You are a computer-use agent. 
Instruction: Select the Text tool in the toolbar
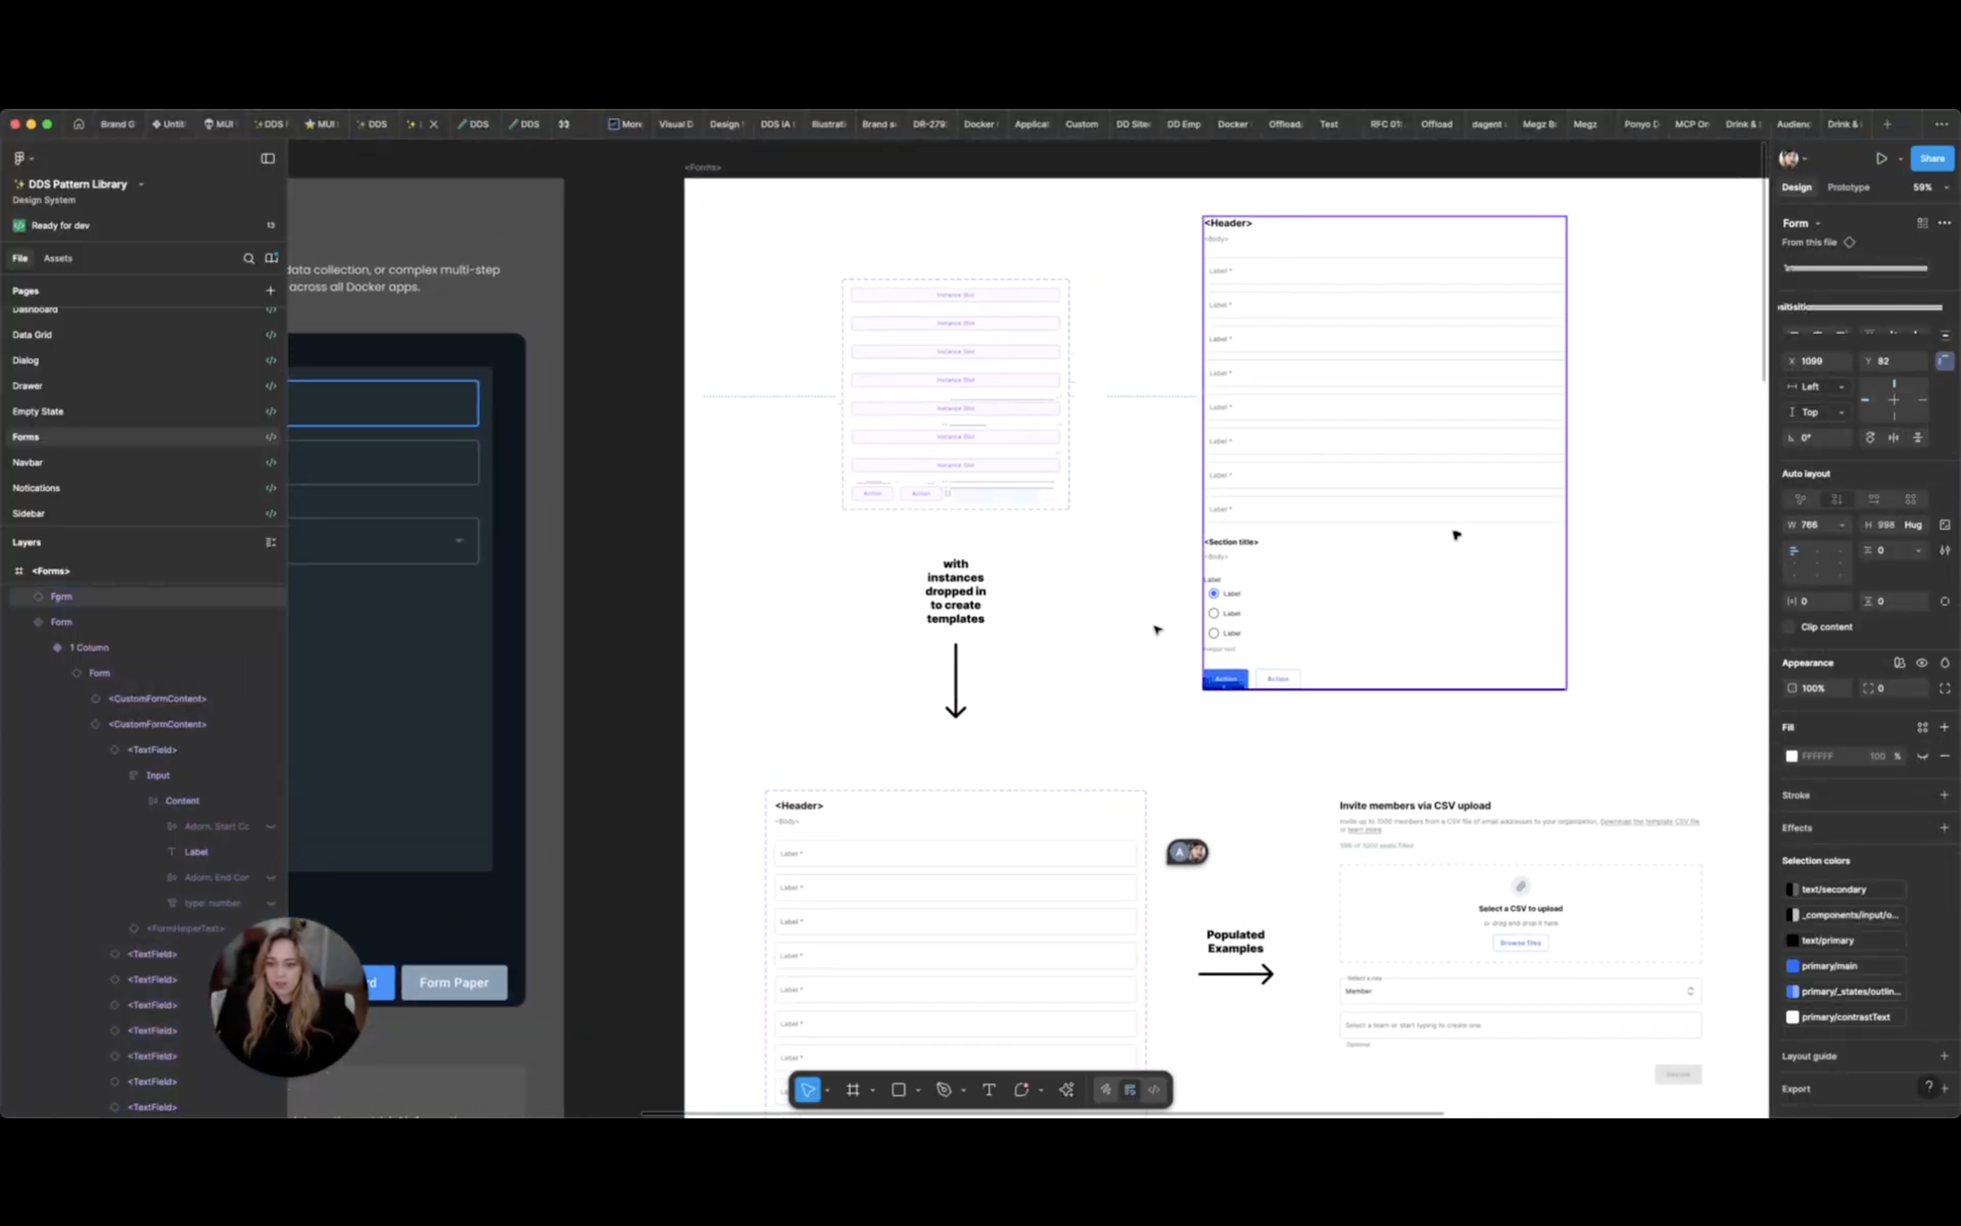(x=989, y=1090)
